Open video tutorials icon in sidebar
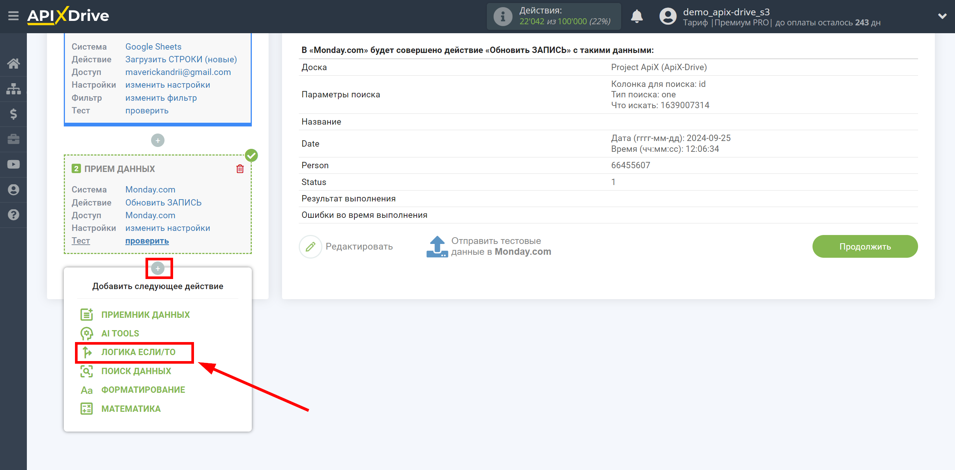 [x=13, y=164]
